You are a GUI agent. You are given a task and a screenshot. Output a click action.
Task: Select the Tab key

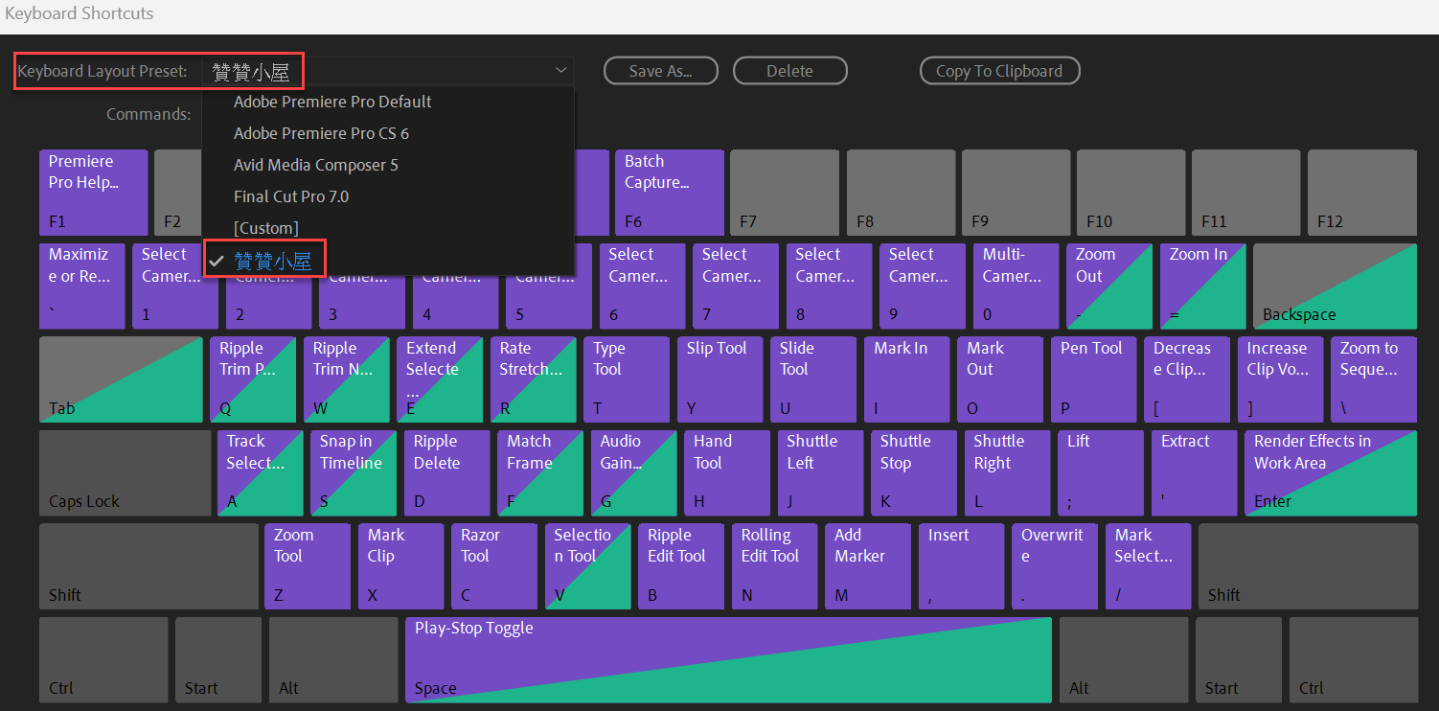tap(121, 379)
